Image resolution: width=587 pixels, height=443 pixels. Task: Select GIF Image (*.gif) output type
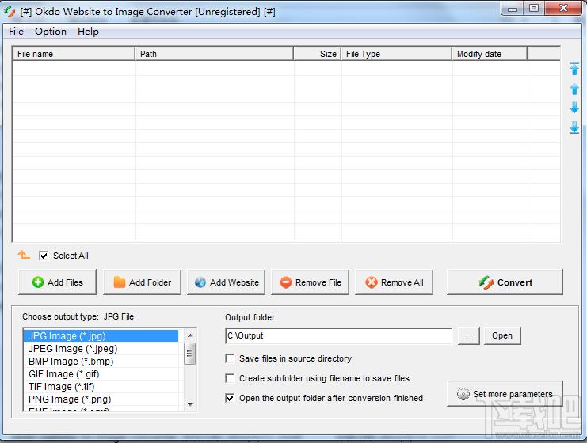[101, 374]
